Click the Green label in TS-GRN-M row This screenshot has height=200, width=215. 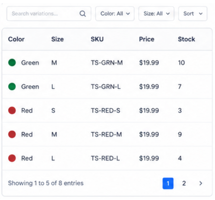point(30,62)
